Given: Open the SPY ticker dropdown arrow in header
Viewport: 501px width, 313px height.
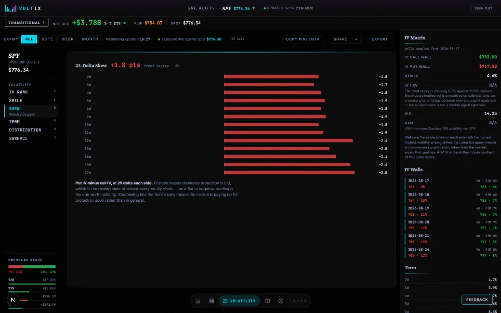Looking at the screenshot, I should tap(253, 8).
